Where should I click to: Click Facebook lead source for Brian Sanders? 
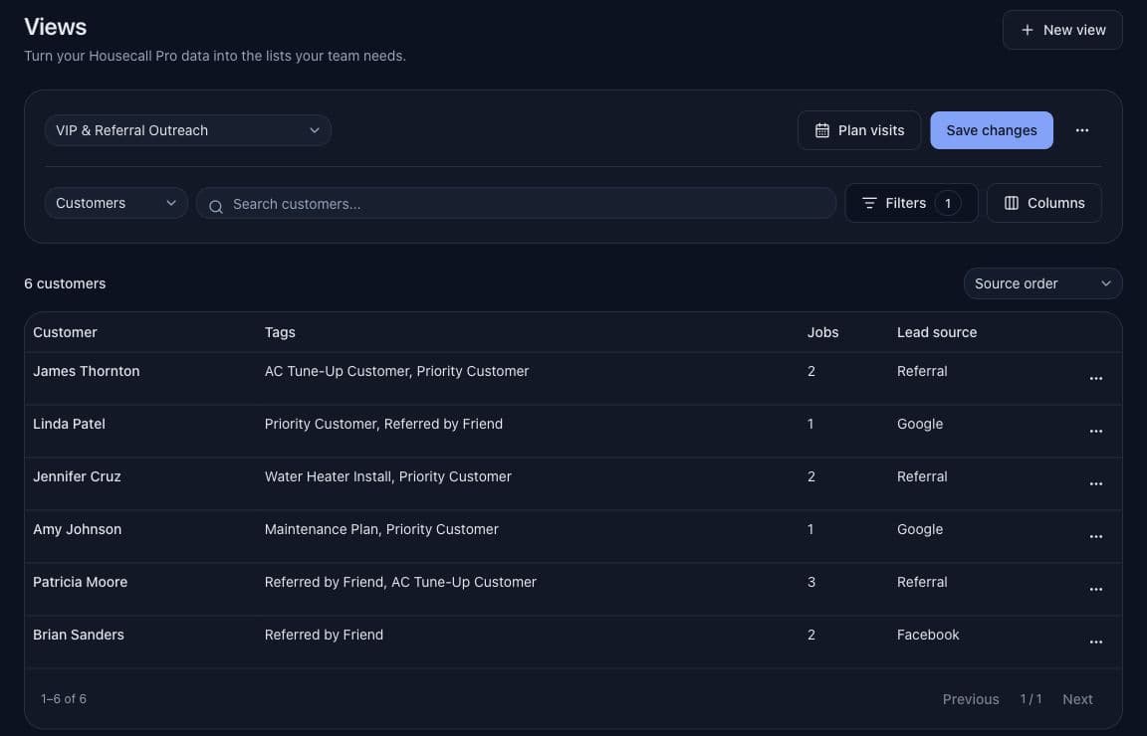tap(928, 635)
